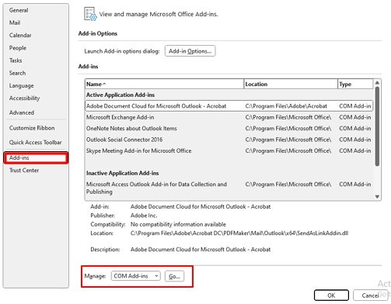Click the add-ins list scroll up arrow
Viewport: 391px width, 304px height.
click(x=377, y=82)
